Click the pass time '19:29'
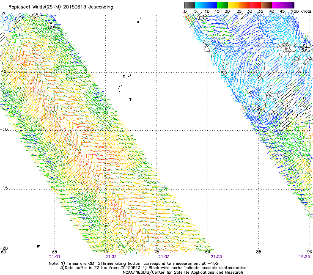Screen dimensions: 313x275 [304, 257]
